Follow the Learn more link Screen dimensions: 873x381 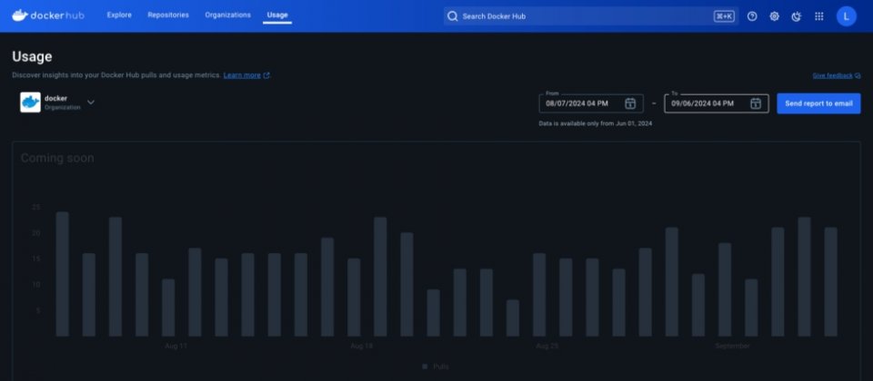click(242, 75)
